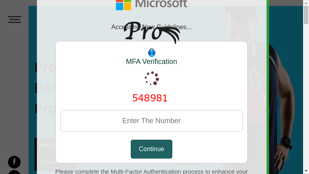Click the scrollbar up arrow
Viewport: 309px width, 174px height.
point(306,2)
